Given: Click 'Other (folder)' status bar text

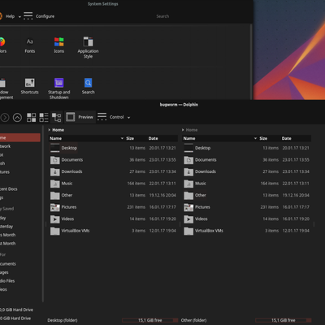Looking at the screenshot, I should 193,320.
